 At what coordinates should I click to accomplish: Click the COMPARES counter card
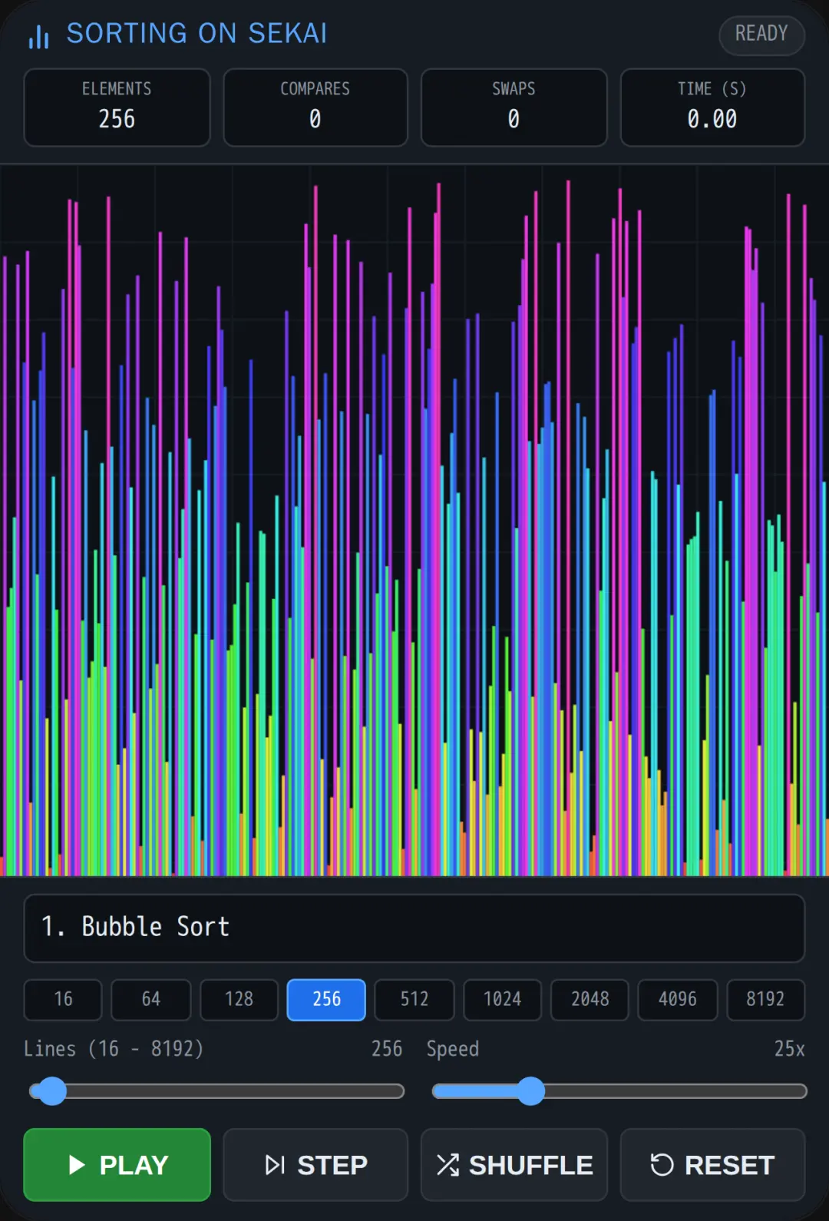315,108
